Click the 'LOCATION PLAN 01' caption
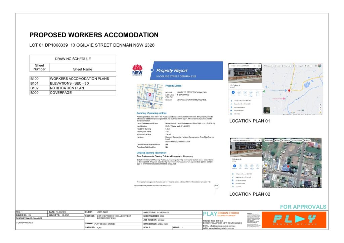This screenshot has width=344, height=243. pos(250,121)
